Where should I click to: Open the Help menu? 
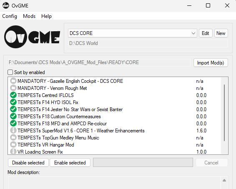click(47, 16)
